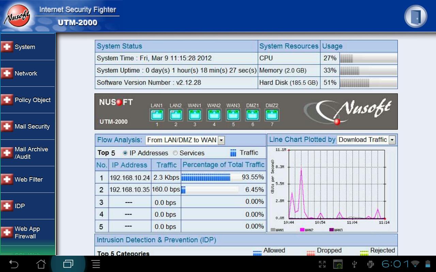Click the blue Traffic legend icon
Image resolution: width=436 pixels, height=272 pixels.
coord(233,153)
